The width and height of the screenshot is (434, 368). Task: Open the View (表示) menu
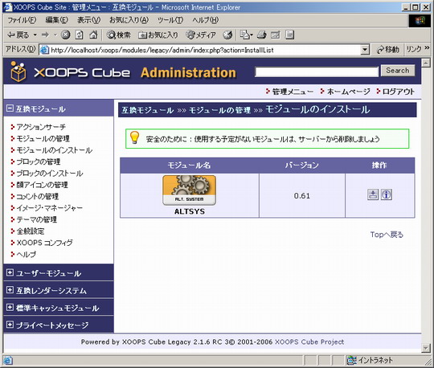click(x=88, y=20)
